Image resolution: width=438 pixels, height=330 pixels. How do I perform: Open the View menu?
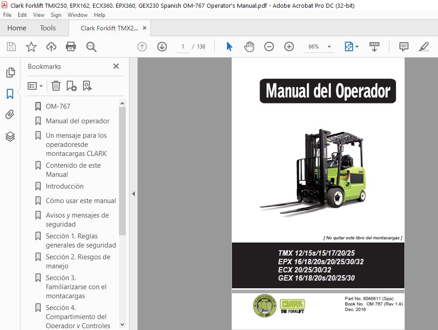39,15
